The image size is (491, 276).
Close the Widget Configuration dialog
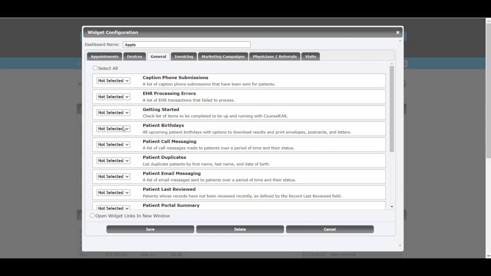pos(398,33)
